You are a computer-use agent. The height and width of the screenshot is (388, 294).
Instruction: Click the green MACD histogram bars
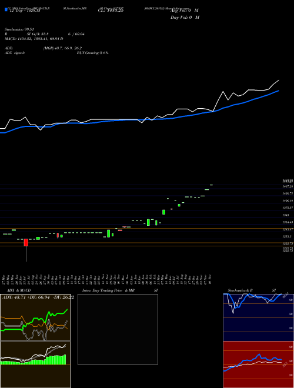tap(33, 360)
